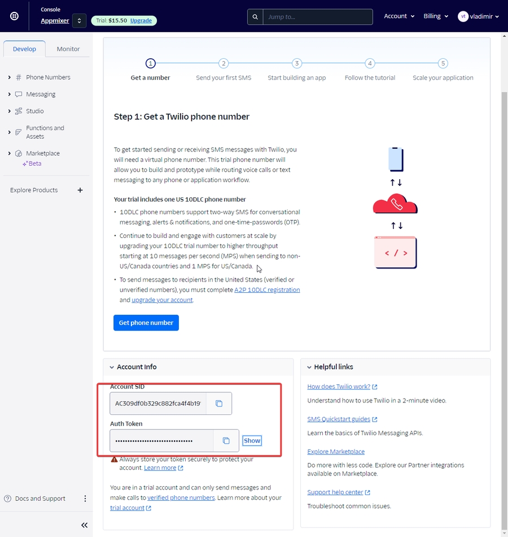Add a product with Explore Products plus icon

click(80, 190)
